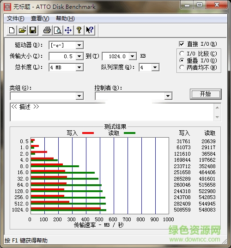Viewport: 231px width, 248px height.
Task: Click up arrow of description scrollbar
Action: (x=218, y=108)
